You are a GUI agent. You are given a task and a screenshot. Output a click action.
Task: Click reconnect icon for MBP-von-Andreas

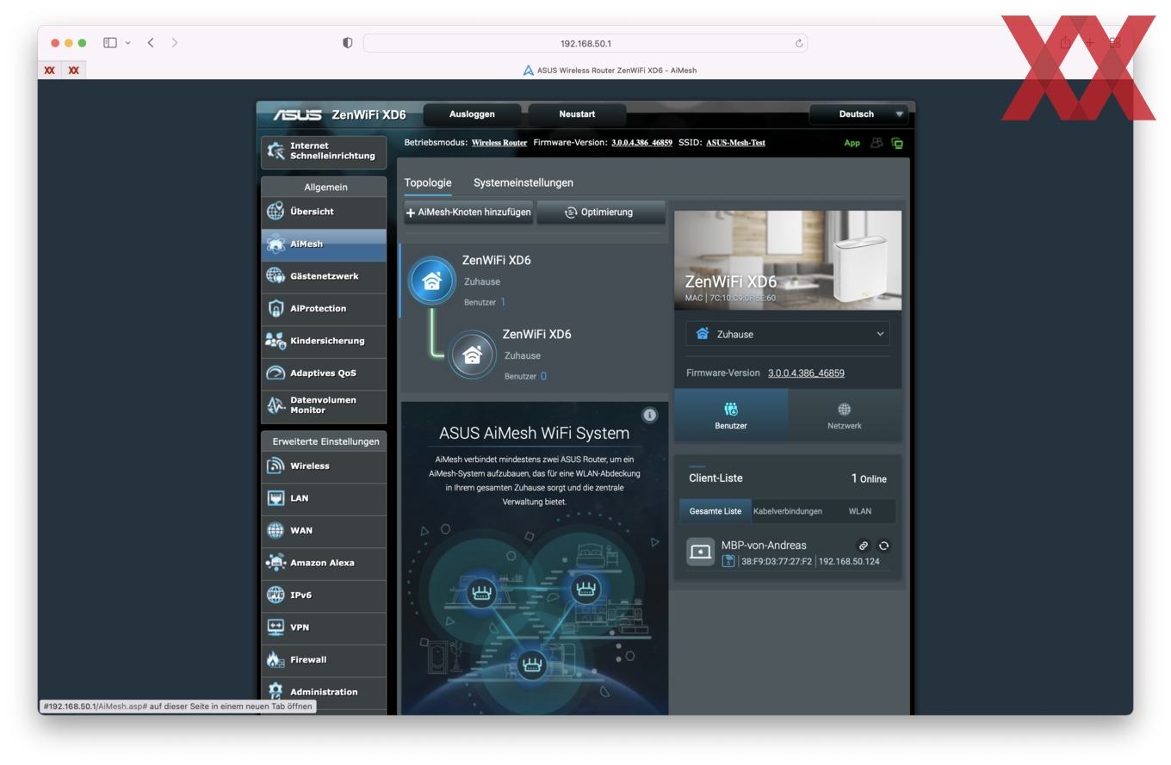(x=883, y=546)
